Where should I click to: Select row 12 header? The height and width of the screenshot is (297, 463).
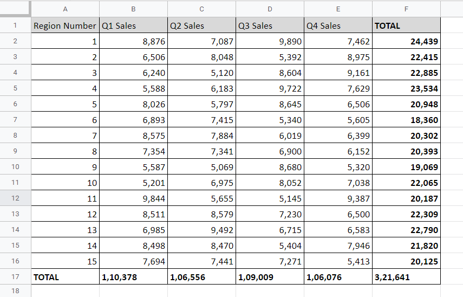pos(15,198)
